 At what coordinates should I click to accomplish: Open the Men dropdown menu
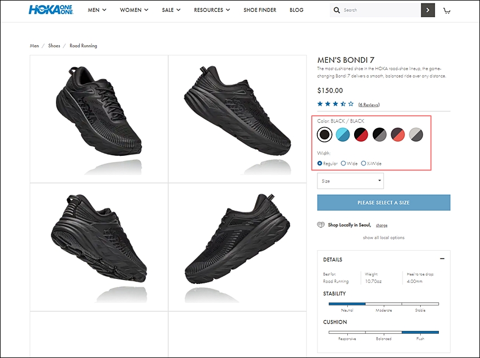point(97,10)
